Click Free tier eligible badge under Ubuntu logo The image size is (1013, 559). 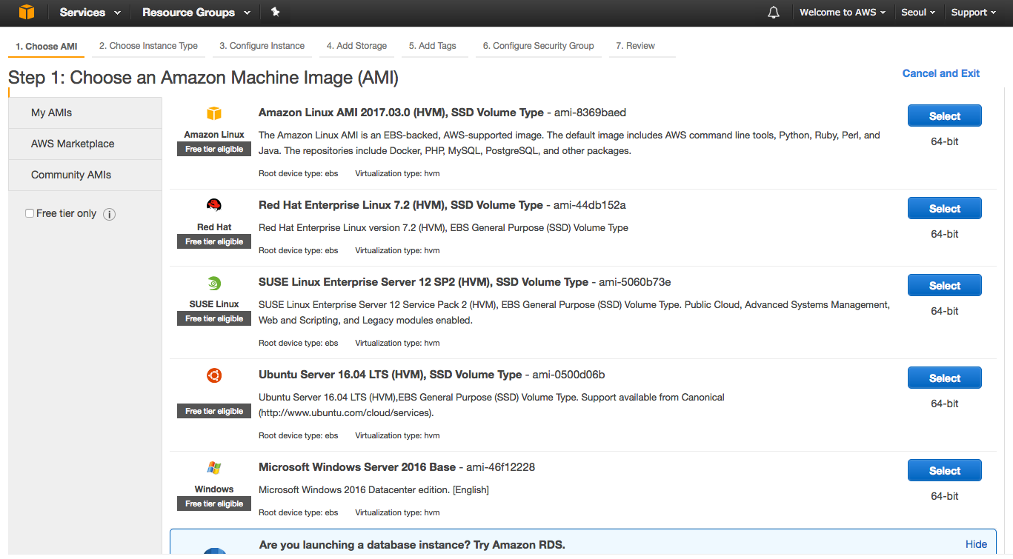pyautogui.click(x=214, y=411)
